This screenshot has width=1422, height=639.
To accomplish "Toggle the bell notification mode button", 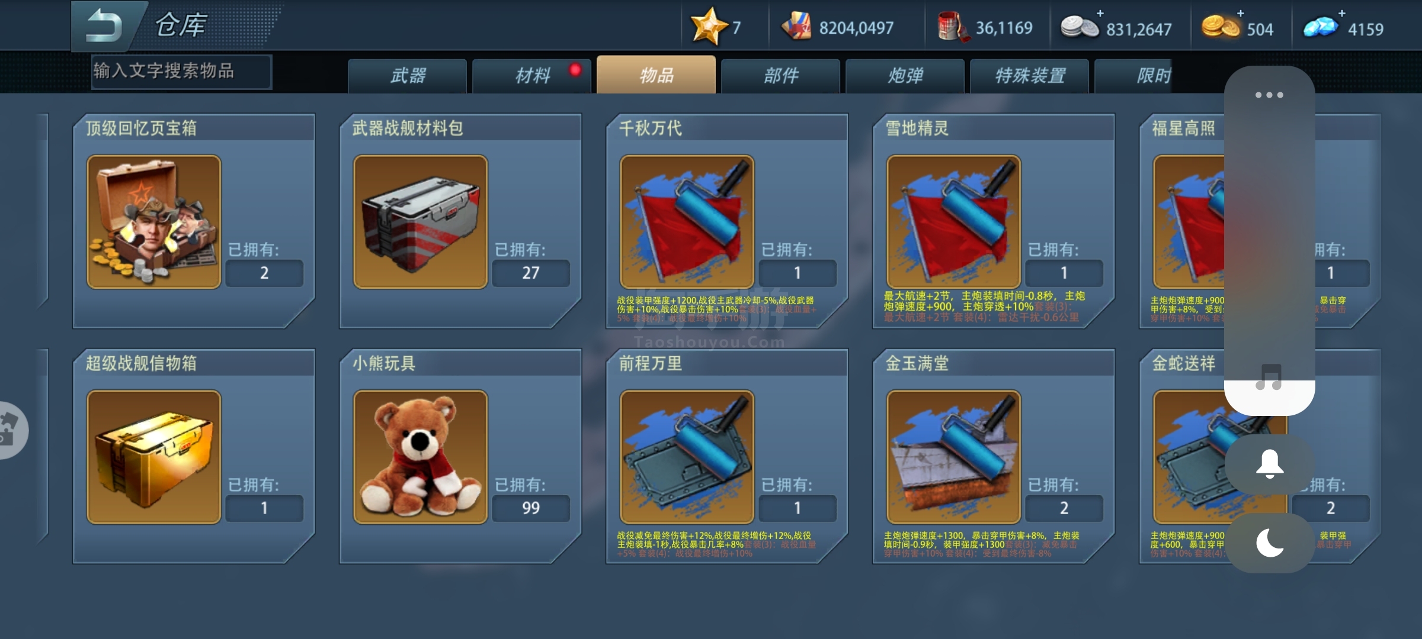I will pyautogui.click(x=1270, y=464).
